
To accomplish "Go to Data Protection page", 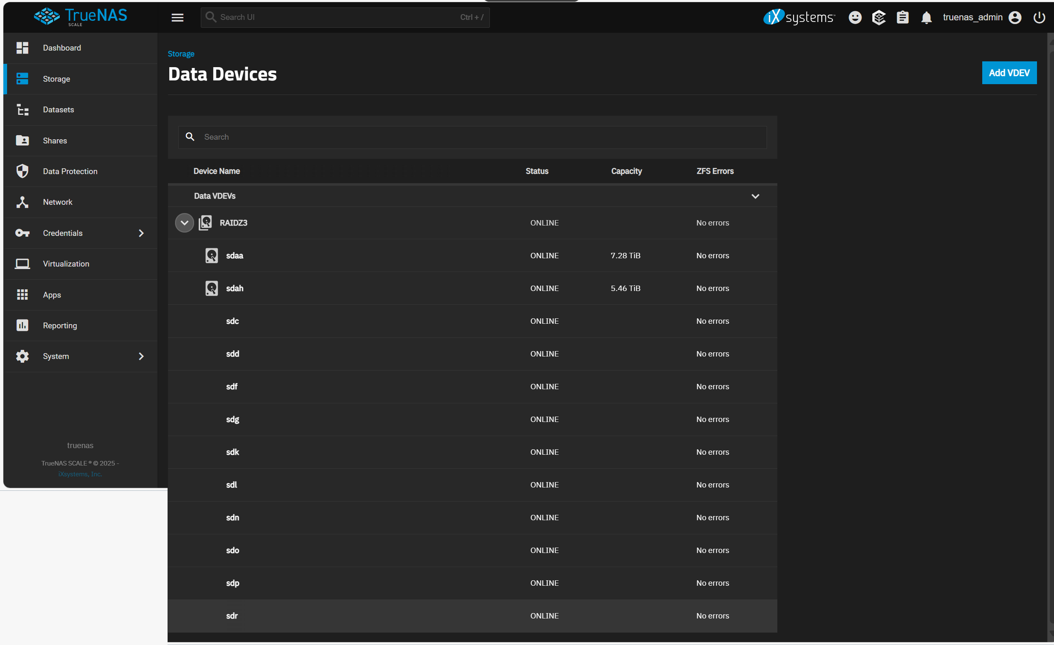I will pyautogui.click(x=70, y=171).
